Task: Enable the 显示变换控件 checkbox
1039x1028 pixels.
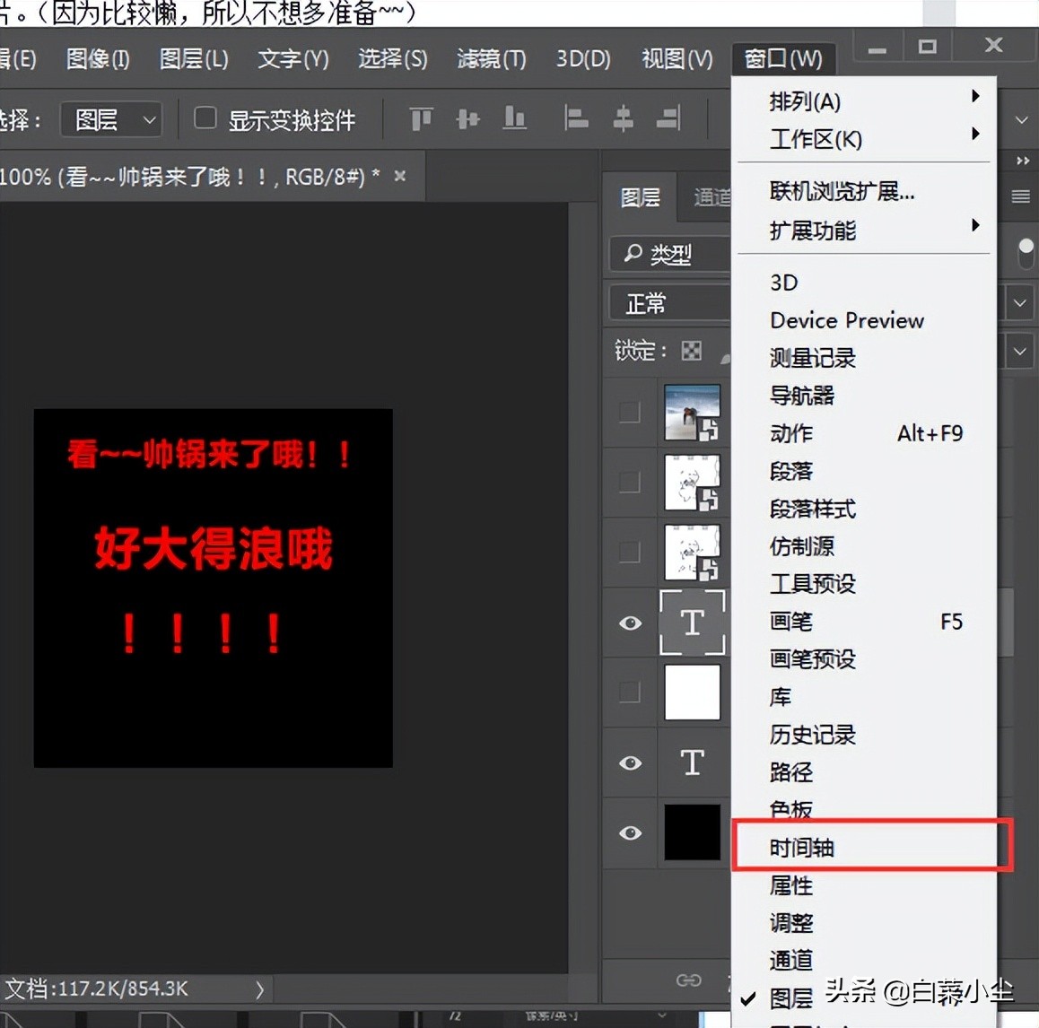Action: (x=205, y=118)
